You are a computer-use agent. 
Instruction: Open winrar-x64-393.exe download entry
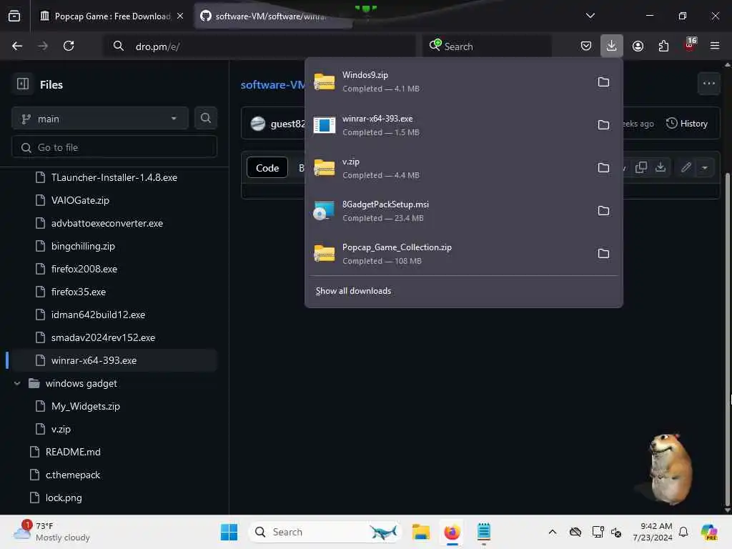tap(448, 124)
